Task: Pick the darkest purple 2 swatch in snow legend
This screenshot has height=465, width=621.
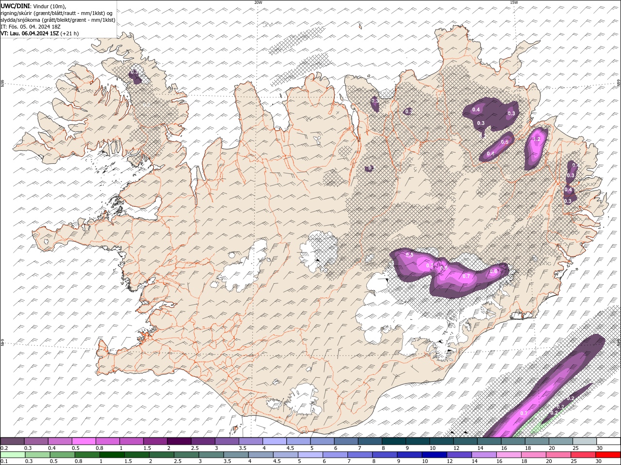Action: [179, 441]
